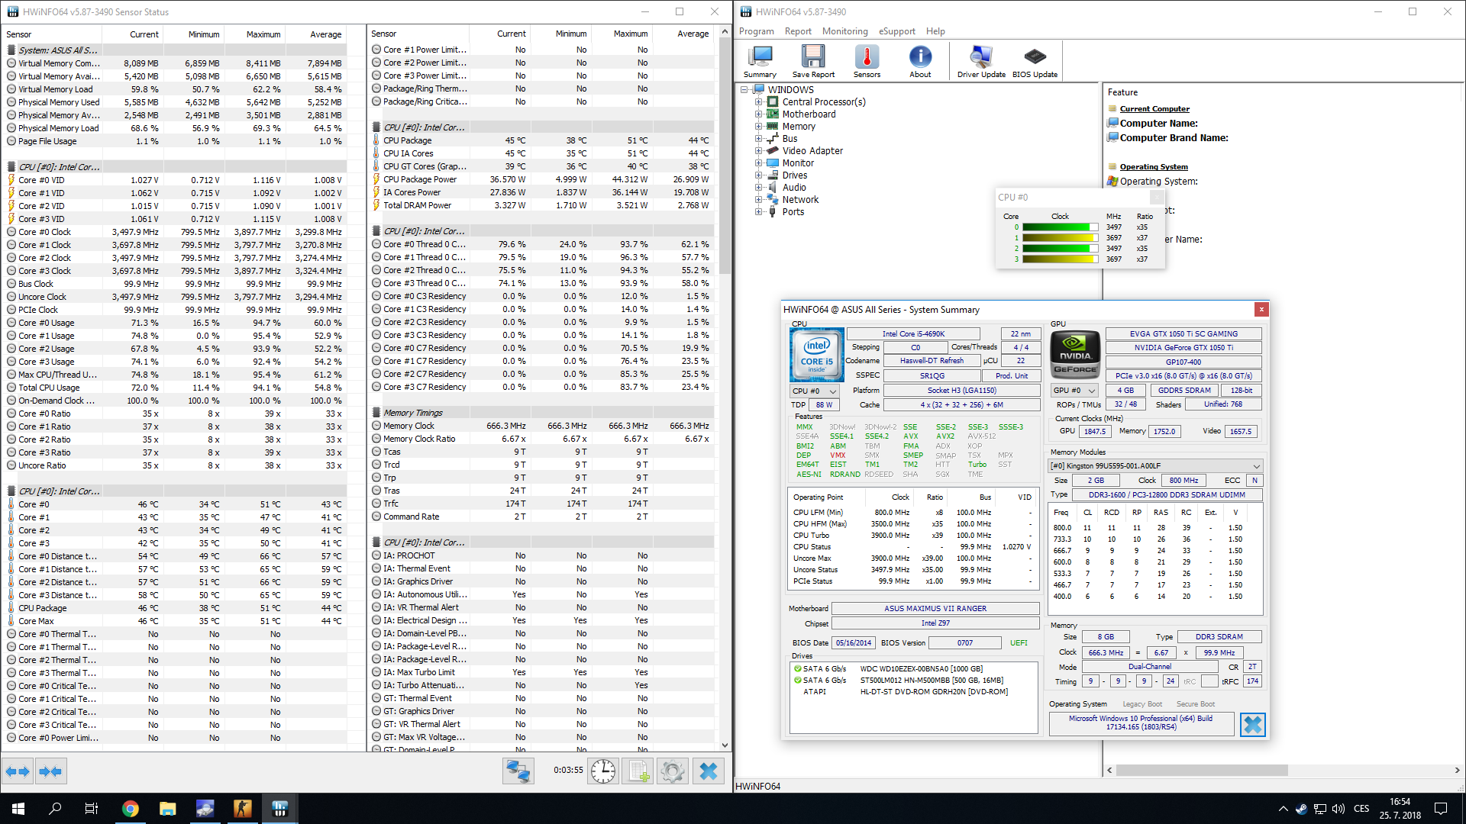
Task: Click the Current Computer link
Action: point(1154,109)
